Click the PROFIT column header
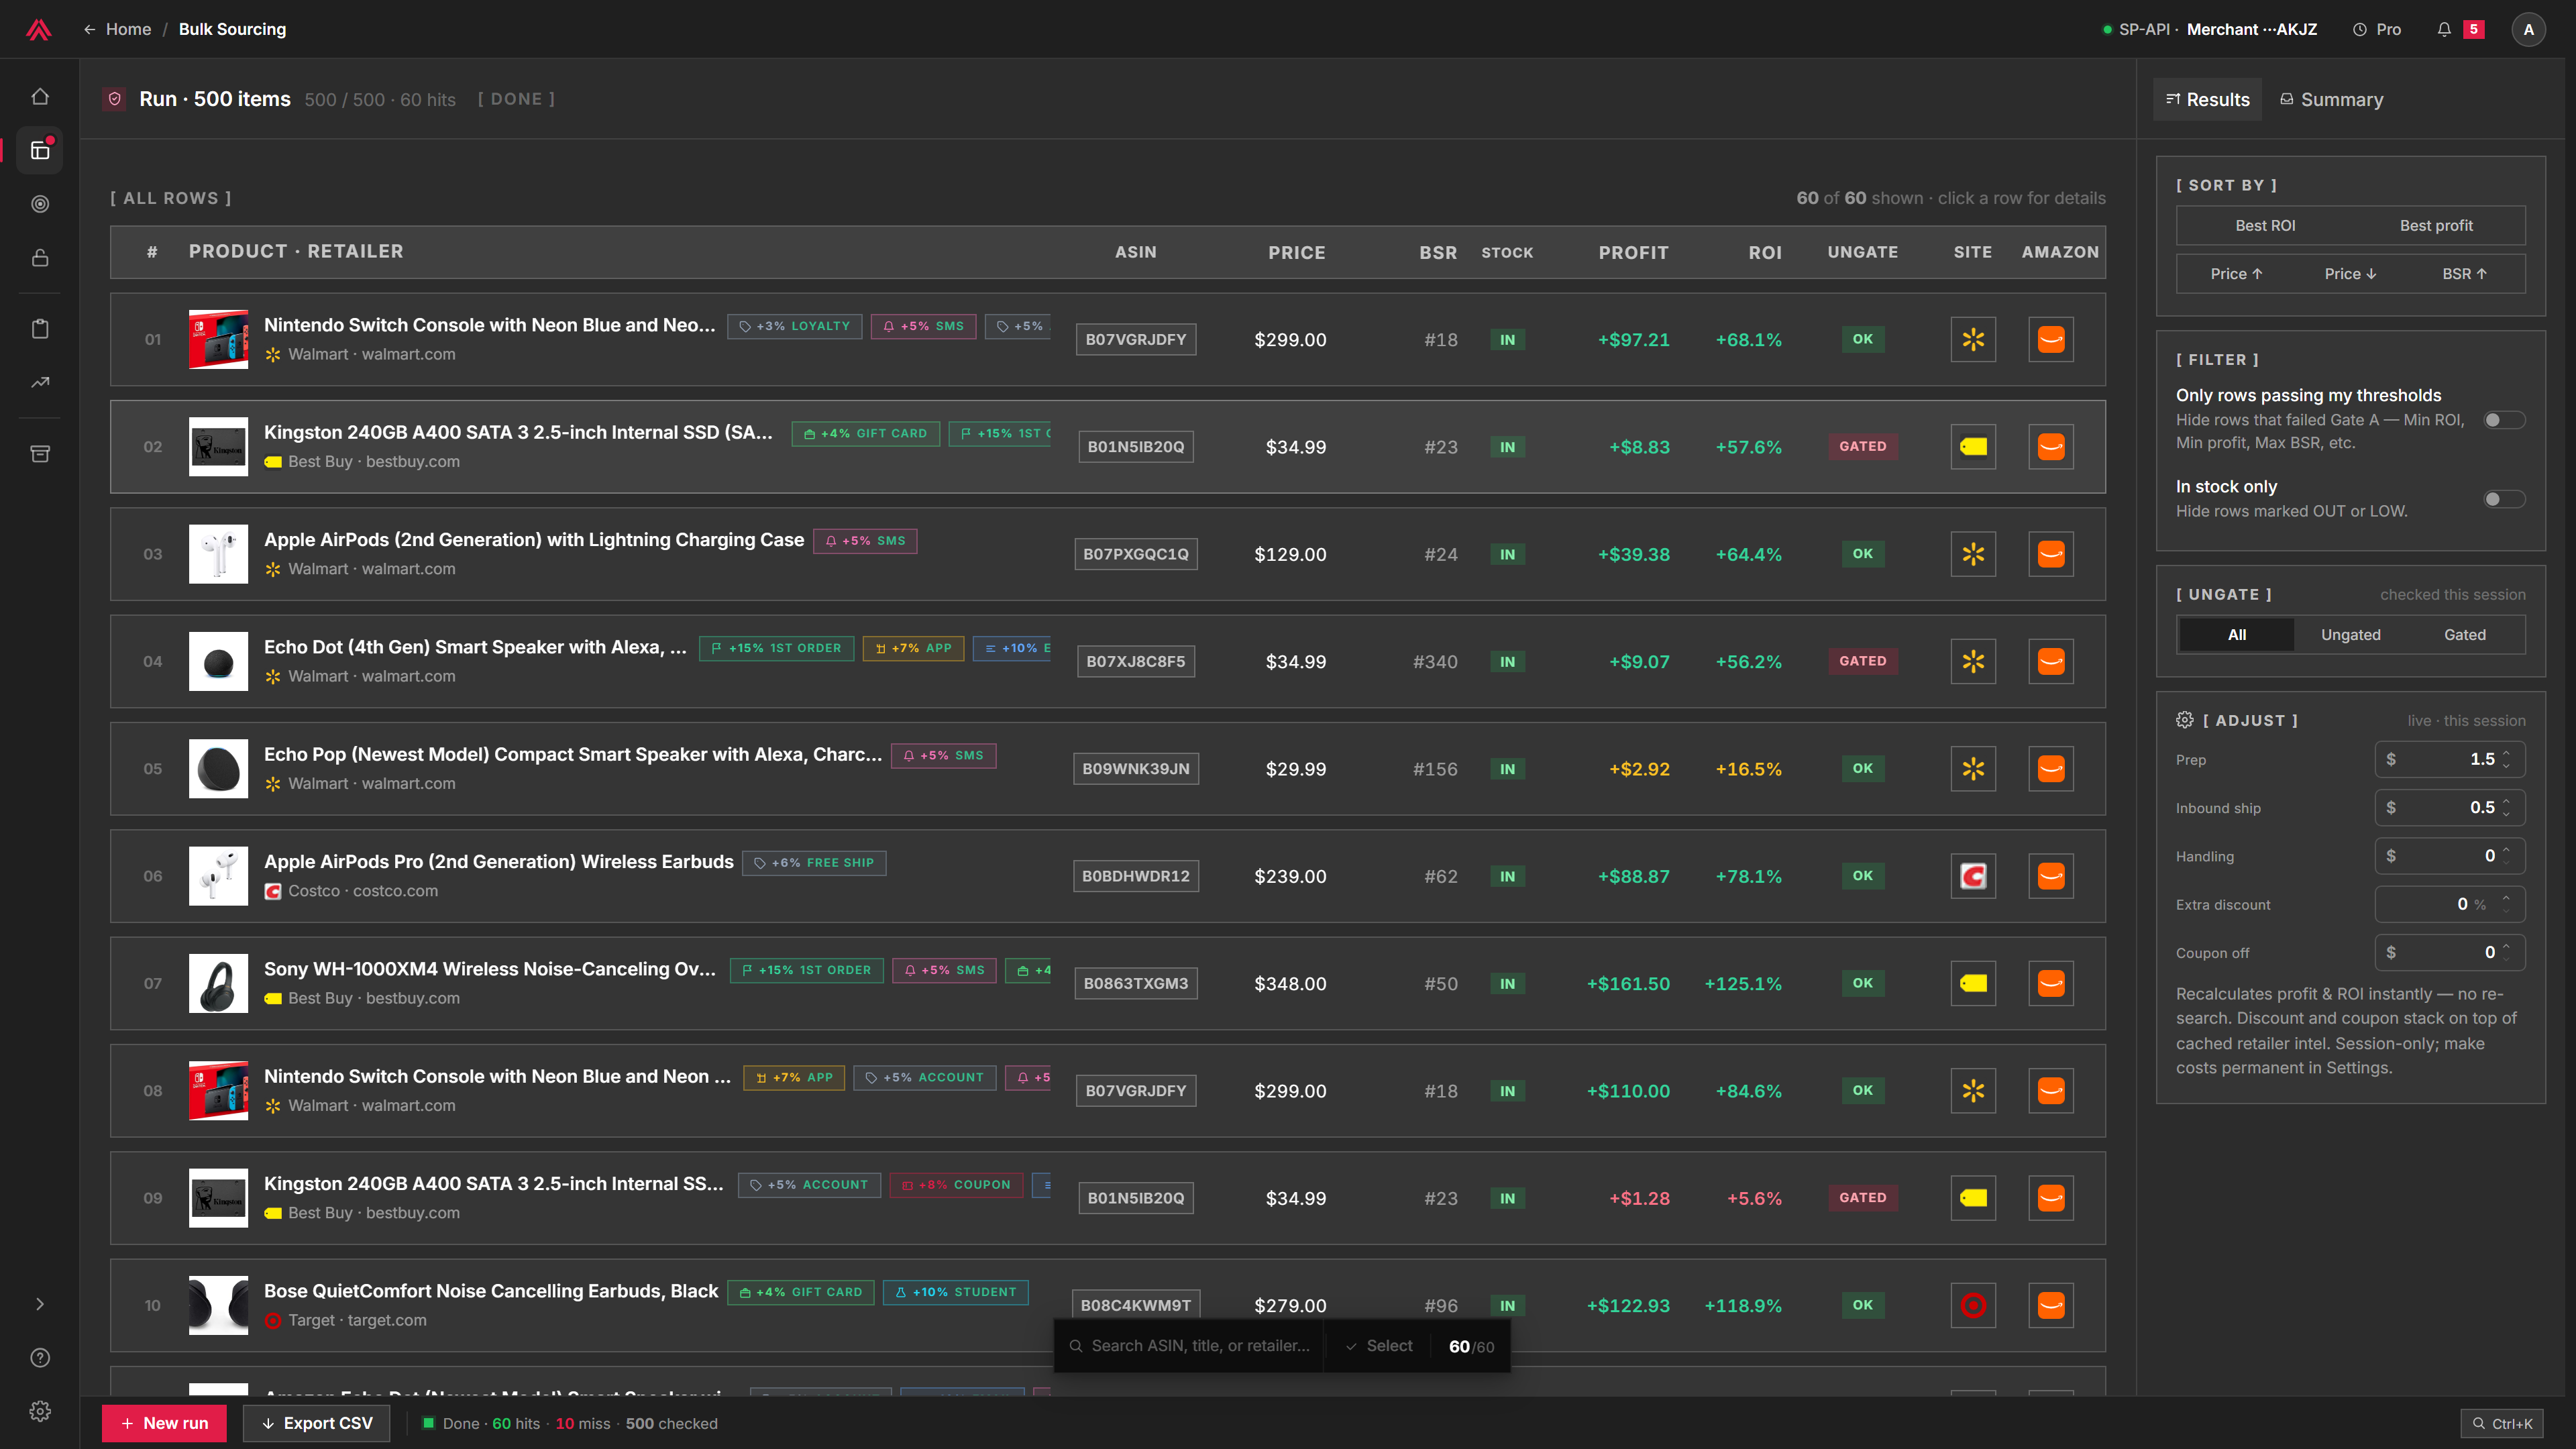2576x1449 pixels. tap(1633, 253)
